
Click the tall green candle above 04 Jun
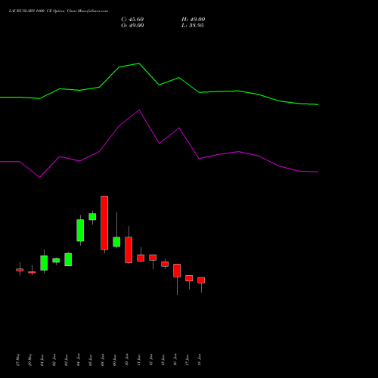click(x=80, y=231)
